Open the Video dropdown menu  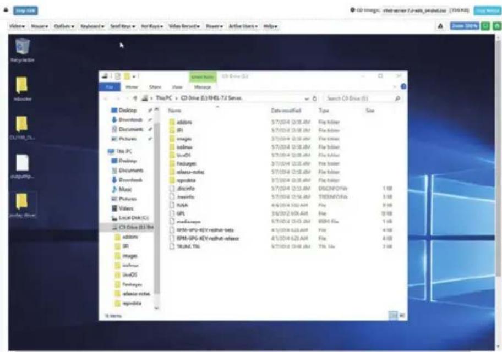pos(17,26)
